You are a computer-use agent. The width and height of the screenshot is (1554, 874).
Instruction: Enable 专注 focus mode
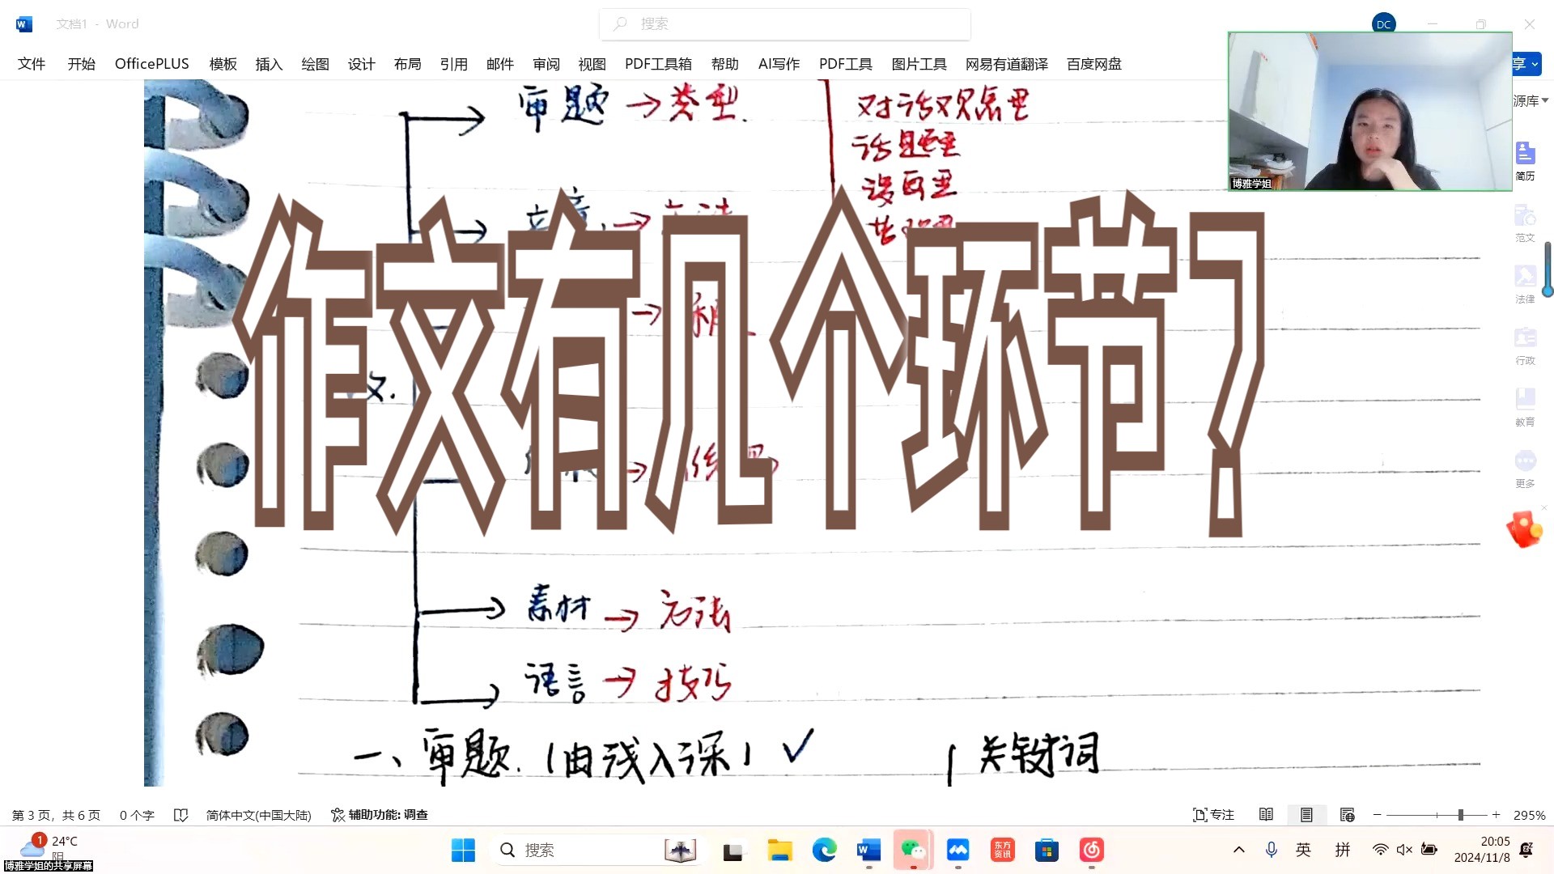(1213, 815)
